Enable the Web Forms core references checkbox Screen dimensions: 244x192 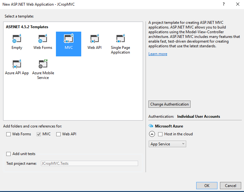coord(8,134)
